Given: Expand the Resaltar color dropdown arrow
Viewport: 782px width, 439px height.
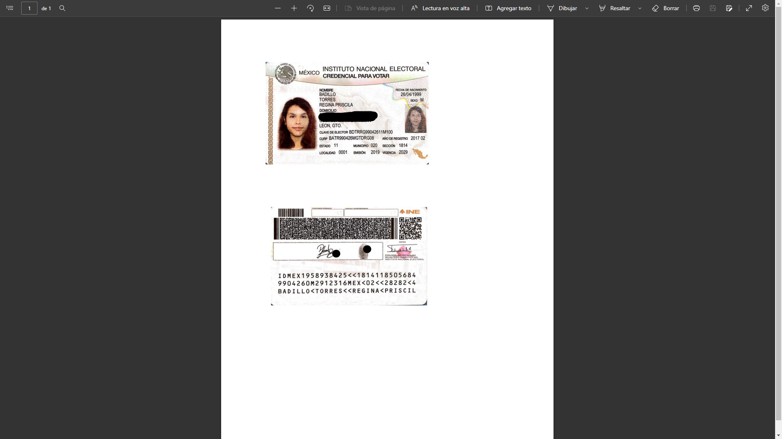Looking at the screenshot, I should tap(640, 8).
